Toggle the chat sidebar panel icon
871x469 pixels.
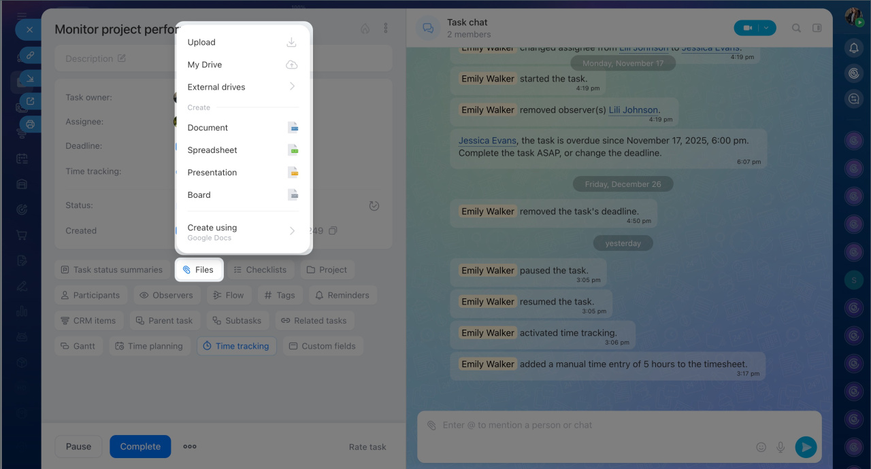pyautogui.click(x=817, y=28)
